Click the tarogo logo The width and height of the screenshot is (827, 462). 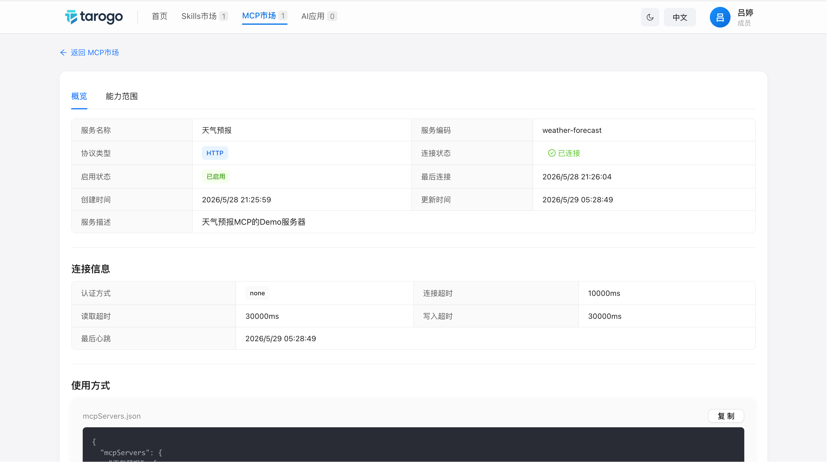94,17
